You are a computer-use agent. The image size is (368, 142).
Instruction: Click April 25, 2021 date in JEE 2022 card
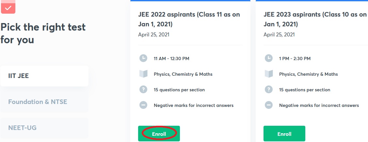(x=153, y=34)
